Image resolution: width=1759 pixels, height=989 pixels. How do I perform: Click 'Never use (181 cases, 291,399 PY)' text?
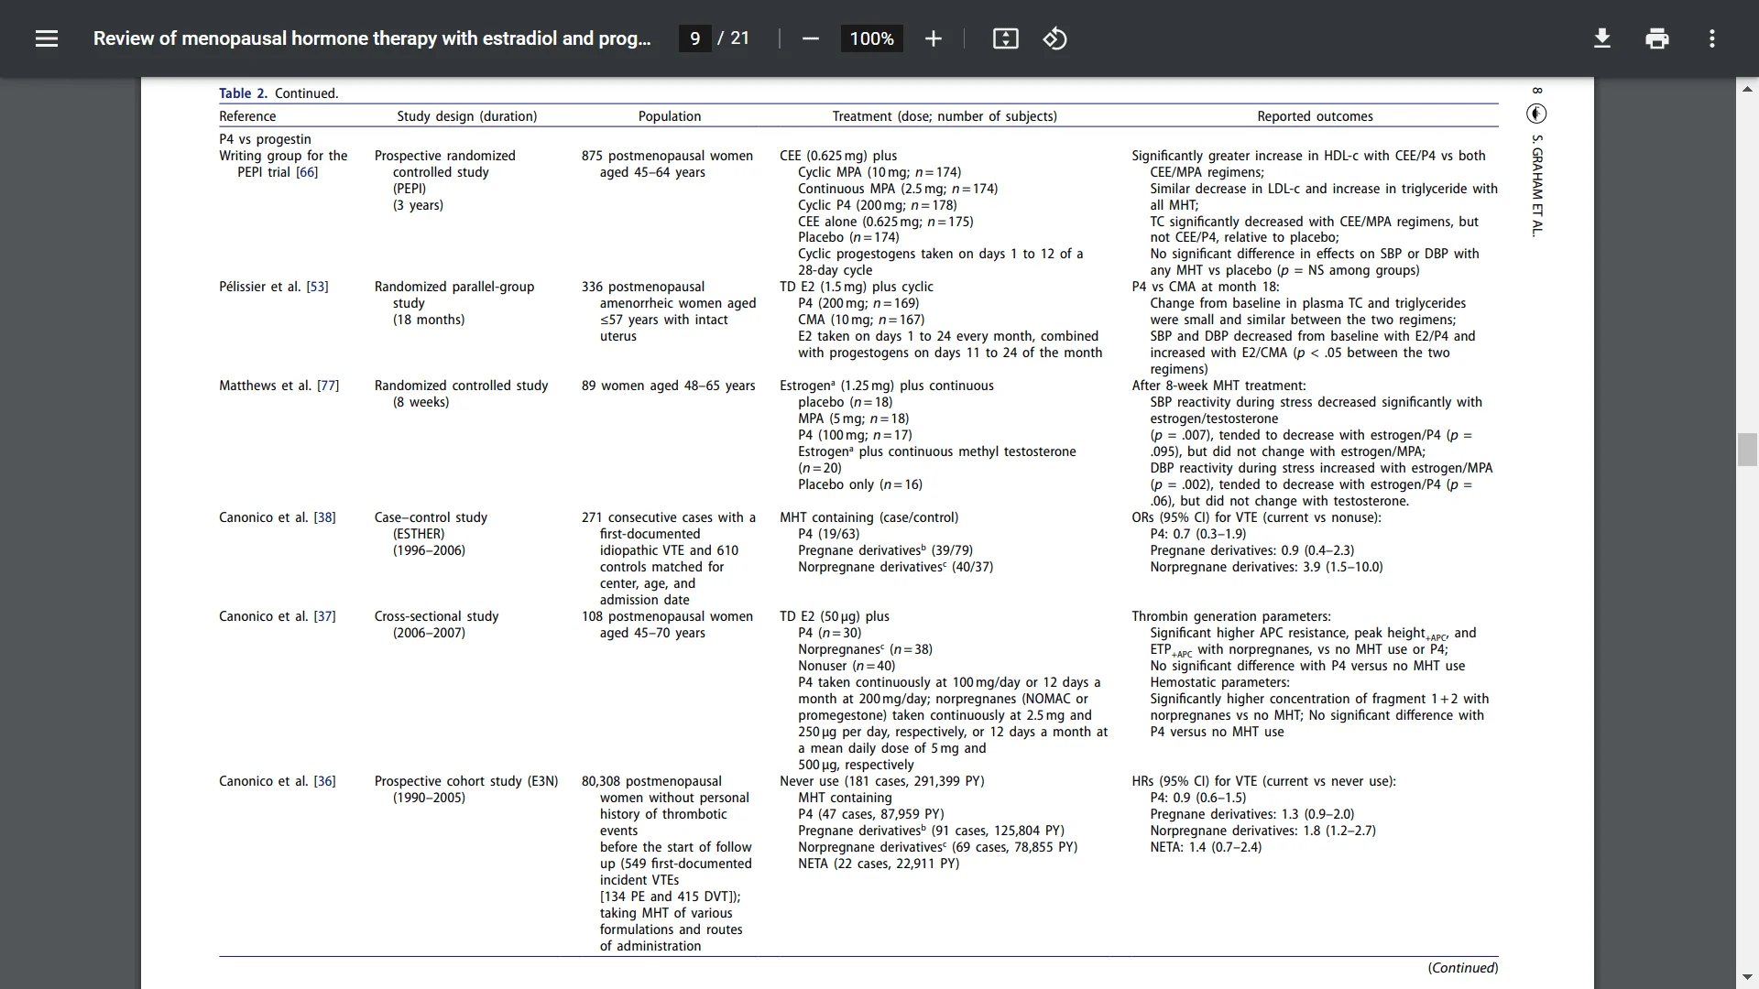click(x=882, y=781)
